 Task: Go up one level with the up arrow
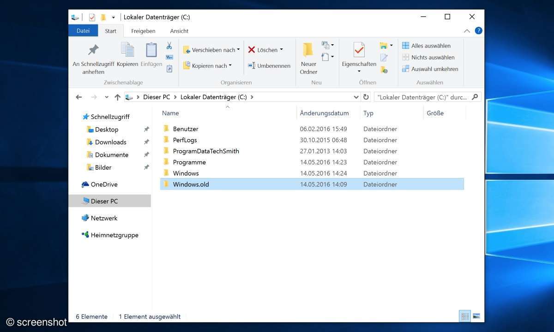pos(117,97)
